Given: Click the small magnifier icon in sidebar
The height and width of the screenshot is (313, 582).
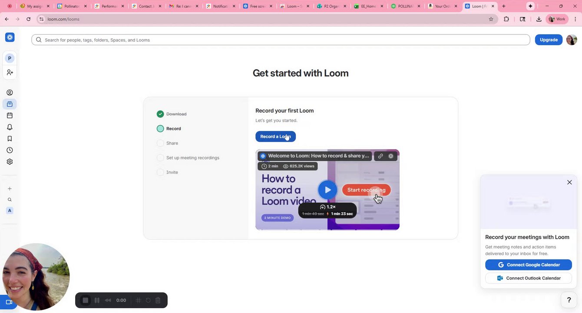Looking at the screenshot, I should click(x=10, y=200).
